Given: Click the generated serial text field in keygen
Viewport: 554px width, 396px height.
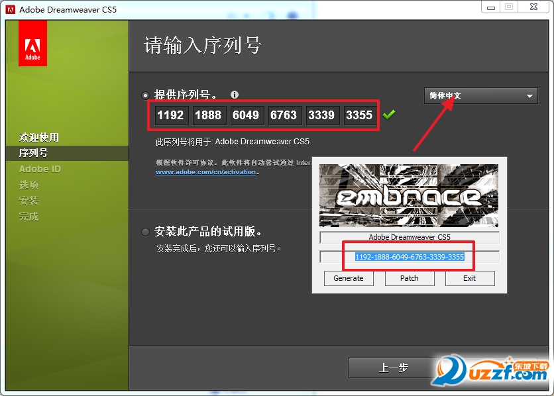Looking at the screenshot, I should tap(410, 257).
